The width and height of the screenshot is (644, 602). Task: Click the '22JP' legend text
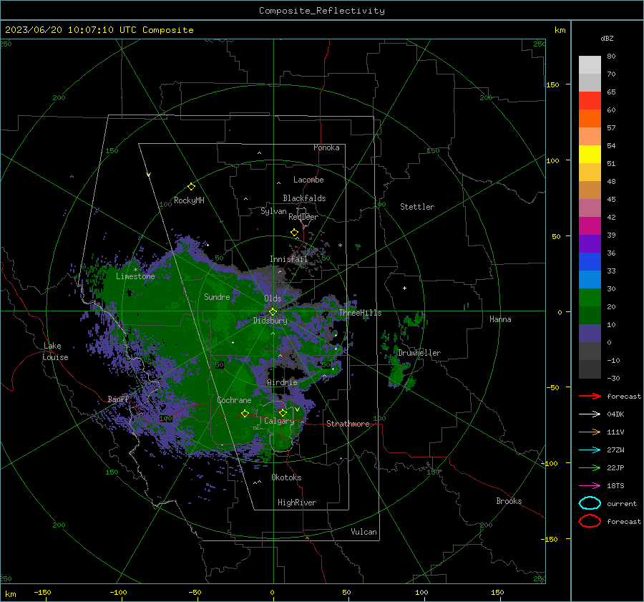tap(615, 467)
